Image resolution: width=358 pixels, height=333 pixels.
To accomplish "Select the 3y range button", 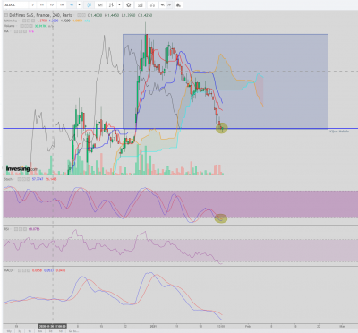I will 20,331.
